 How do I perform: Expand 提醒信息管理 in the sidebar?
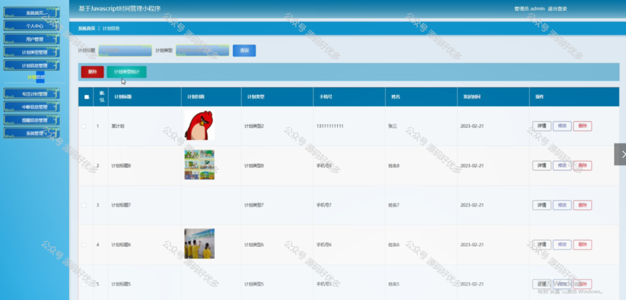(x=32, y=120)
